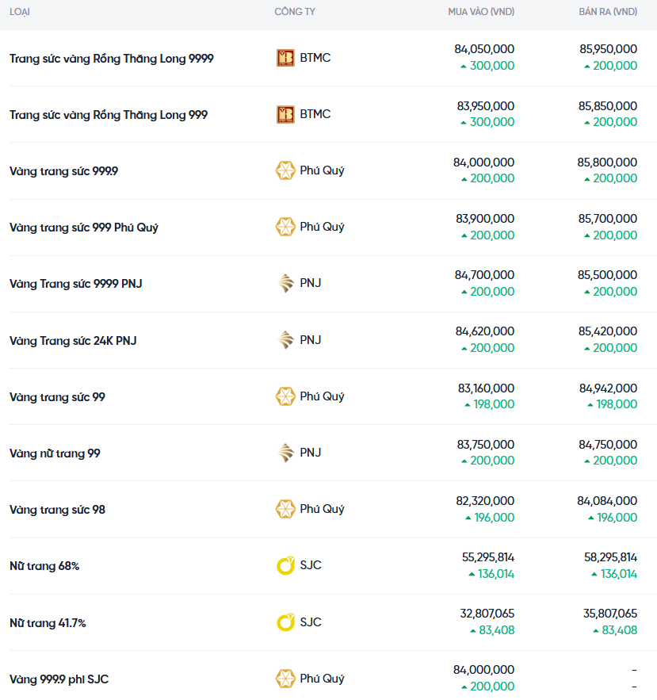Click Phú Quý logo in Vàng trang sức 99 row
This screenshot has width=657, height=700.
285,396
